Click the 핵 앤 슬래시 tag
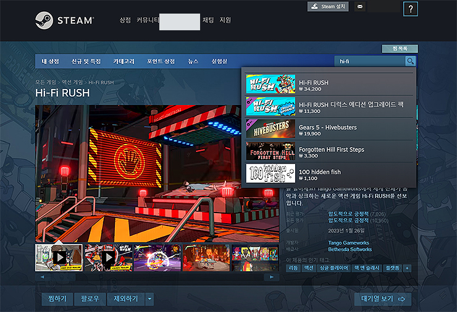 click(x=367, y=268)
